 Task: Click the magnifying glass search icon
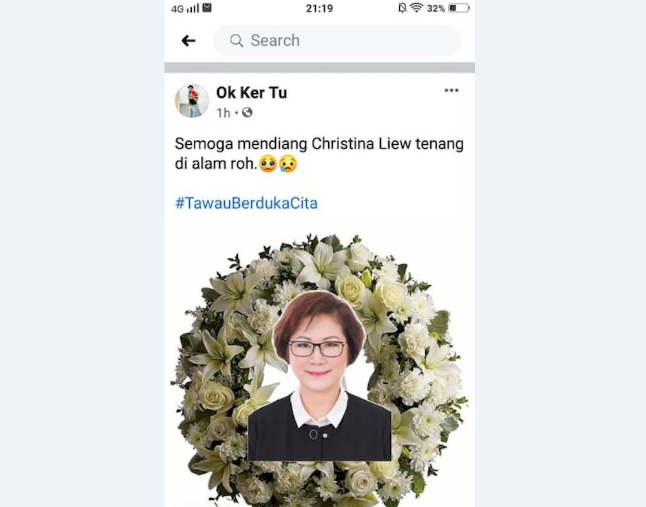coord(236,41)
